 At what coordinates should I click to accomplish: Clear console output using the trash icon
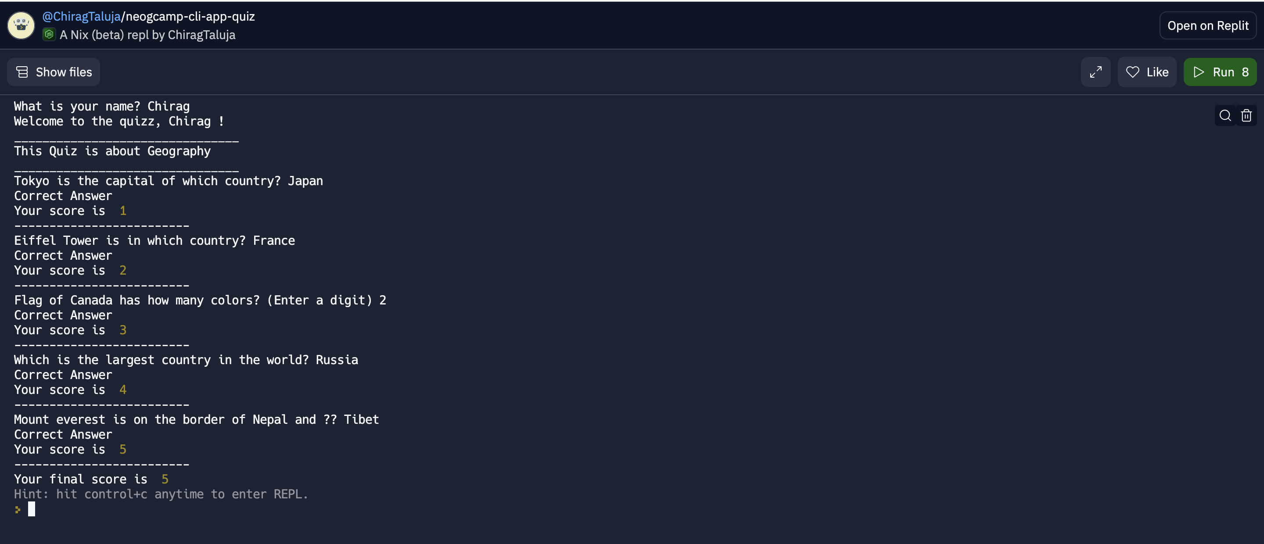click(x=1247, y=116)
